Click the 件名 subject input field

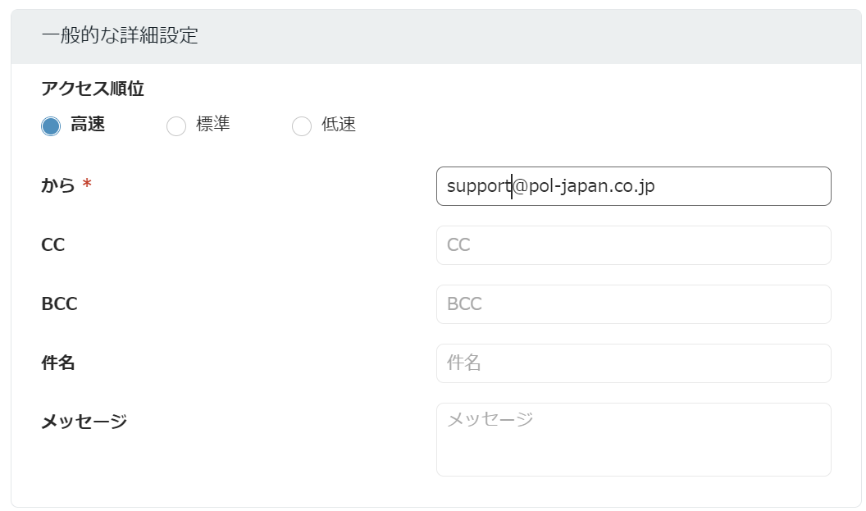click(633, 363)
